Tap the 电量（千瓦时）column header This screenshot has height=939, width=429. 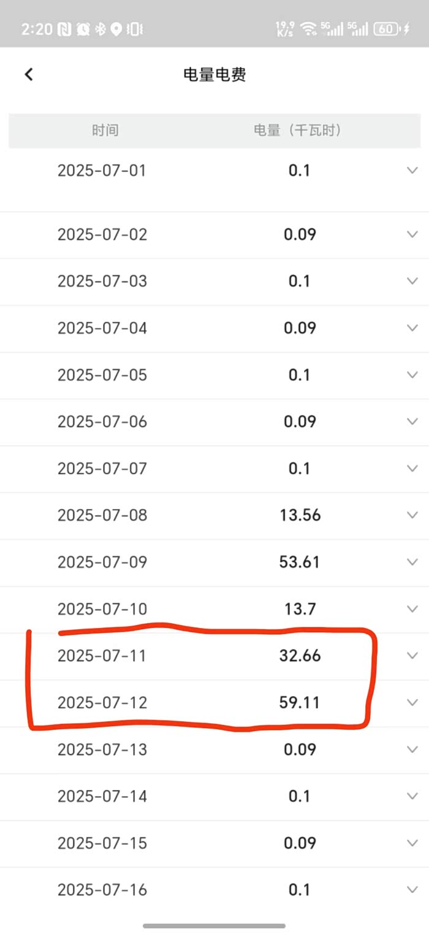(x=298, y=130)
